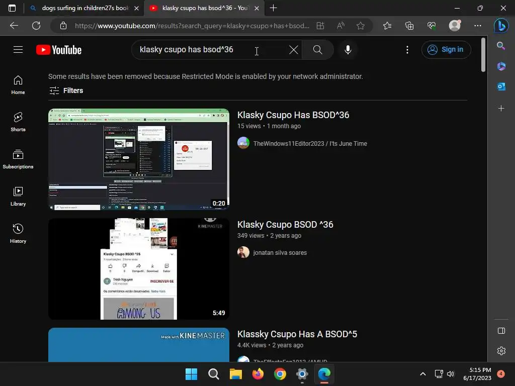Open Subscriptions in the sidebar
Screen dimensions: 515x386
pos(18,159)
